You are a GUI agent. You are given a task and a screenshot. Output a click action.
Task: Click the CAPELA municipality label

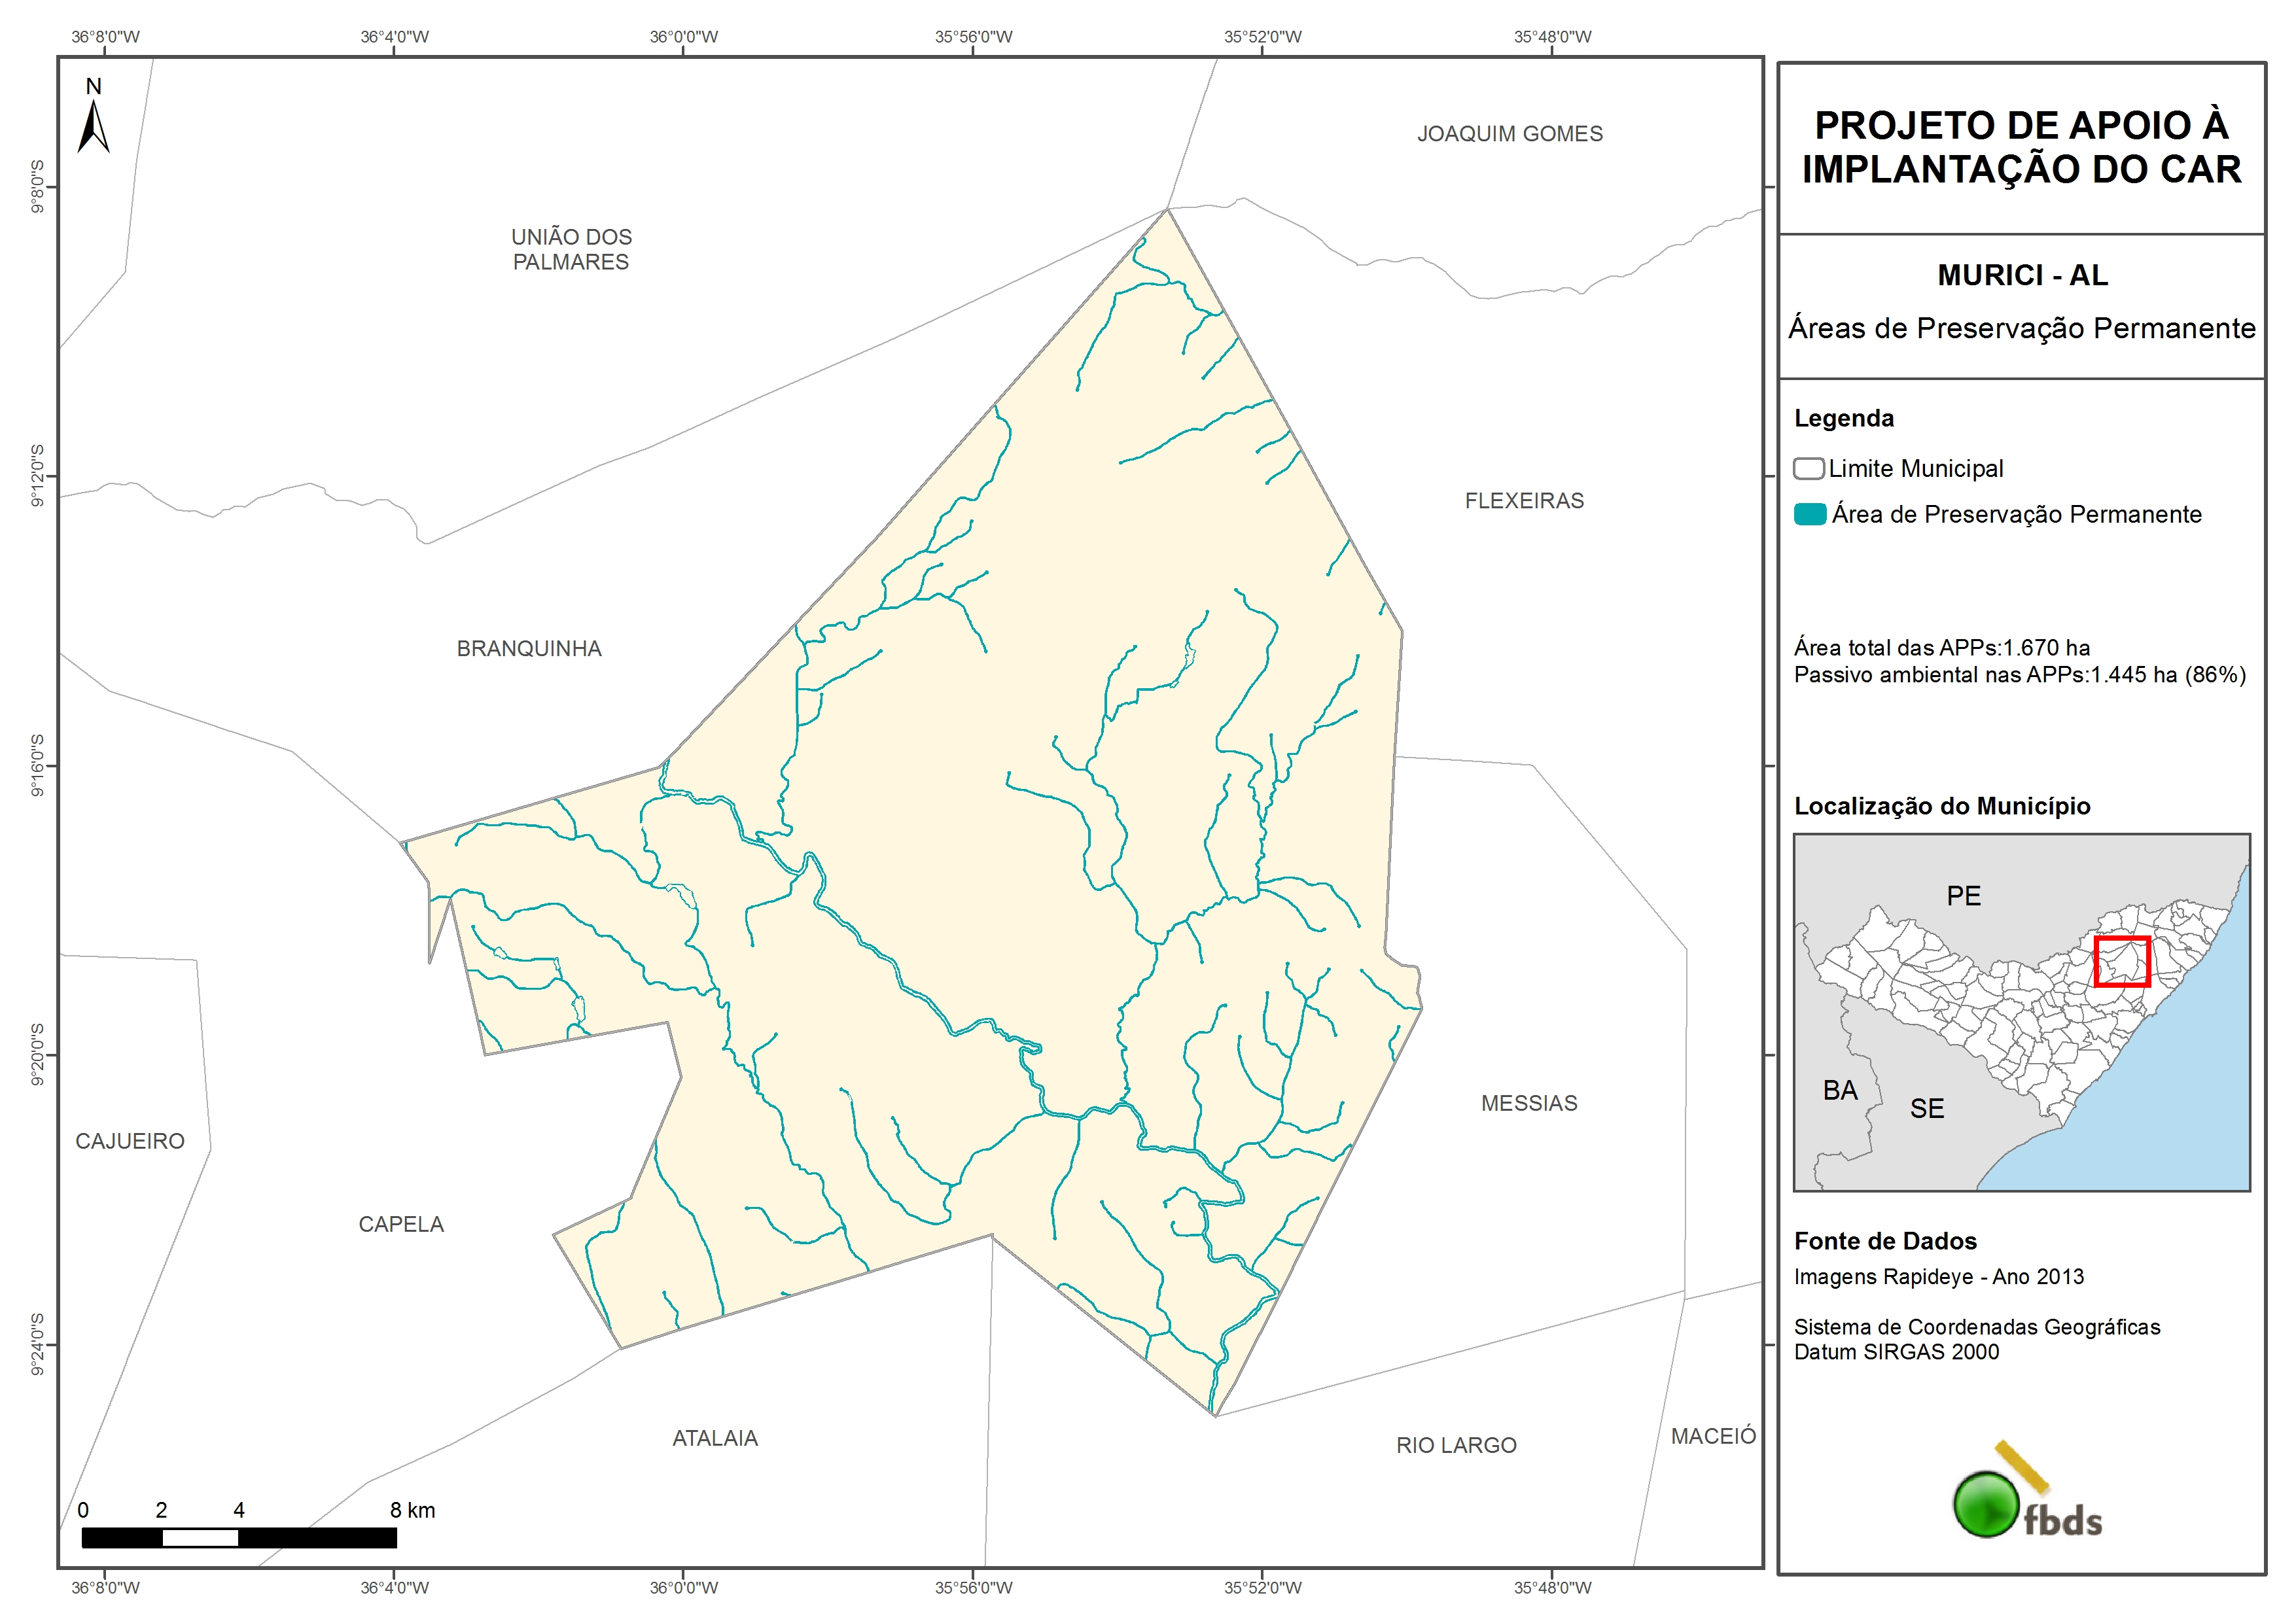coord(401,1224)
